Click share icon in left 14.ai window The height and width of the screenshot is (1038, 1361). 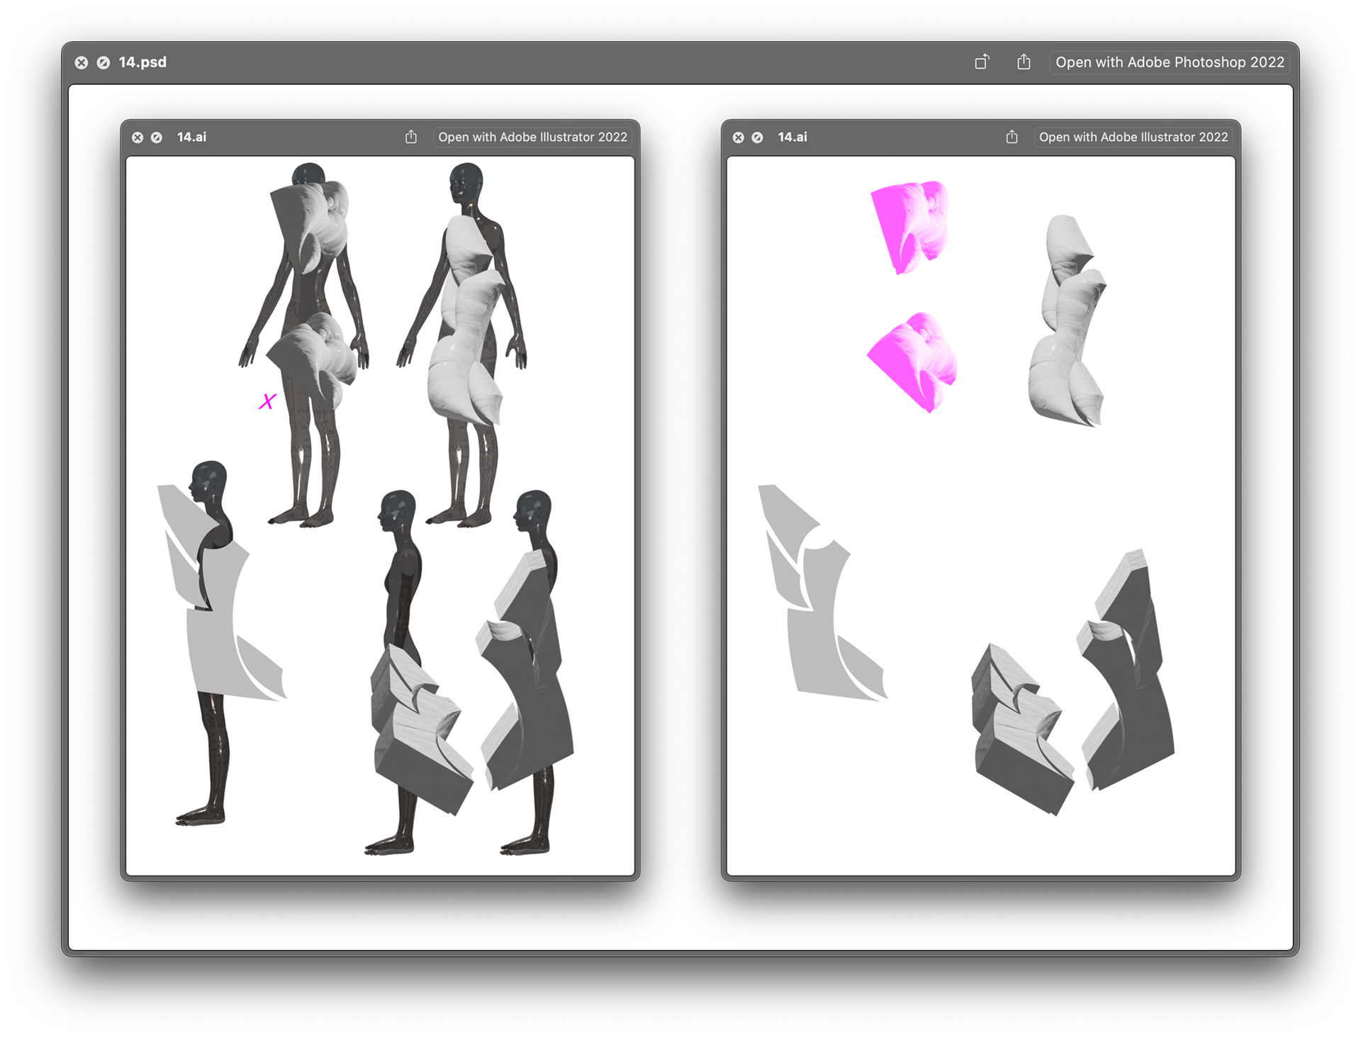pos(411,137)
